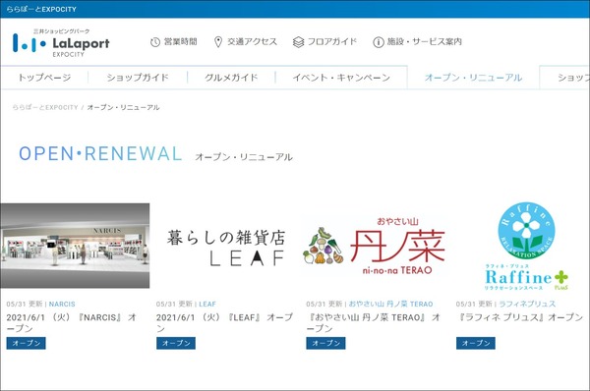
Task: Open the 交通アクセス link
Action: point(252,41)
